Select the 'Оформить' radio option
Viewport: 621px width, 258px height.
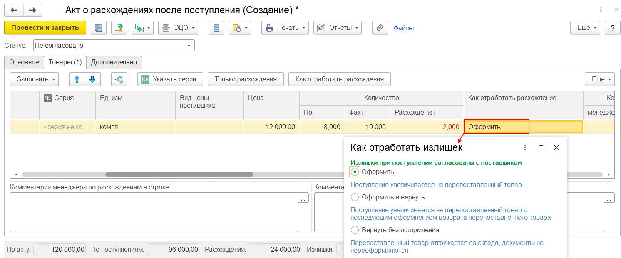pos(355,172)
